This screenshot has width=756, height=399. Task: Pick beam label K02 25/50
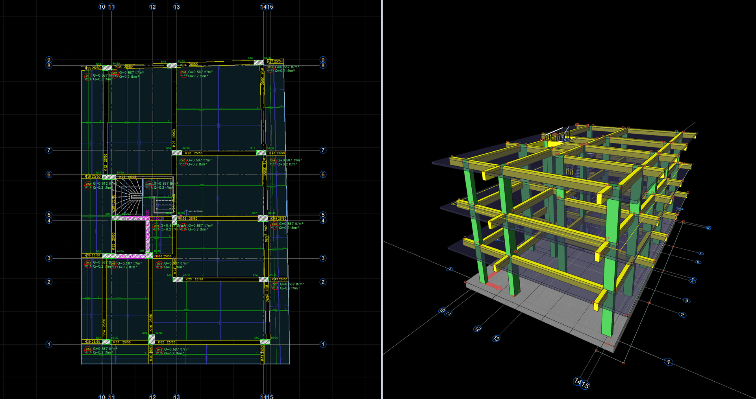click(x=167, y=342)
